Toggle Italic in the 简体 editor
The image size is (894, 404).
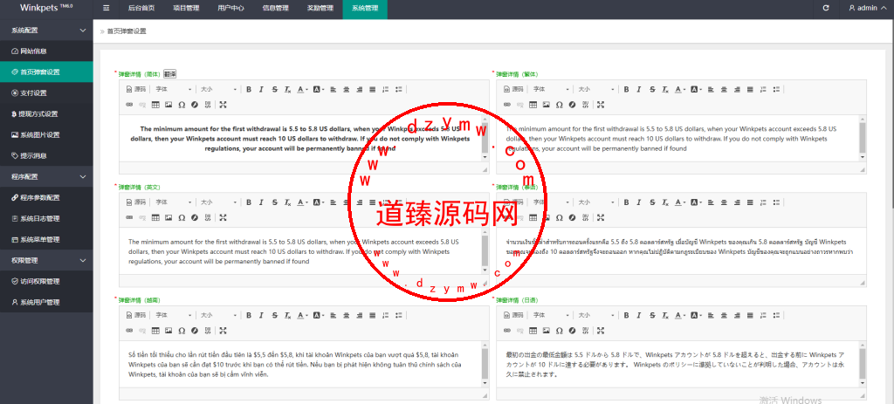261,90
